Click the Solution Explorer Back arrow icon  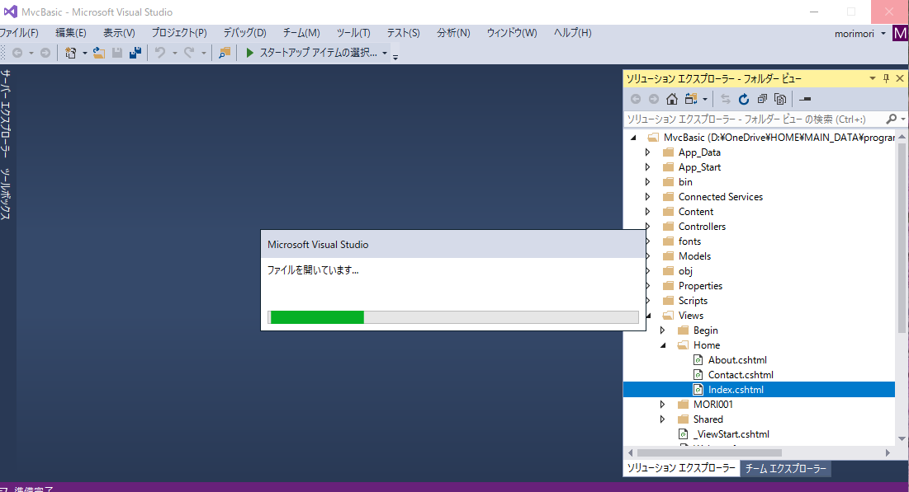click(636, 99)
